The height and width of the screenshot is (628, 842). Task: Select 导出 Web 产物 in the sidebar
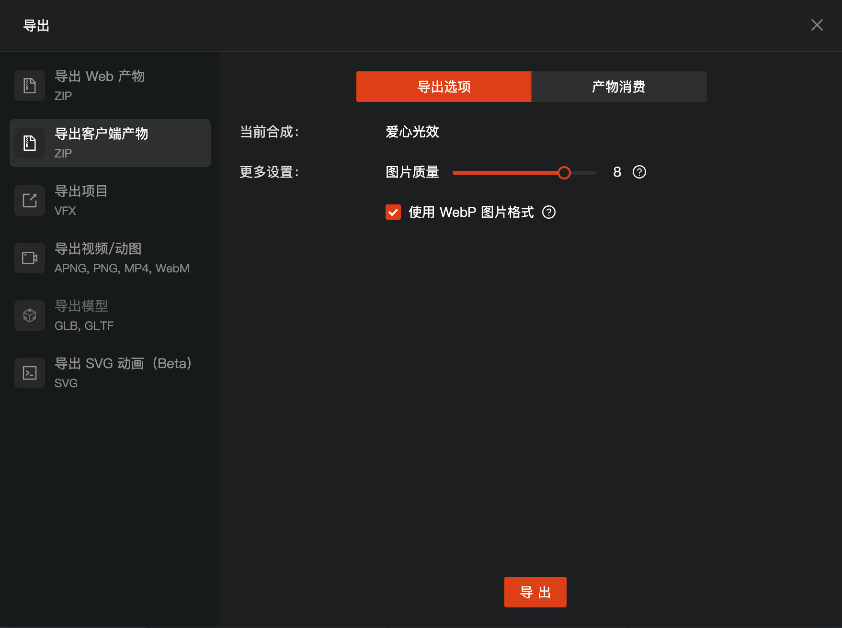(x=110, y=86)
